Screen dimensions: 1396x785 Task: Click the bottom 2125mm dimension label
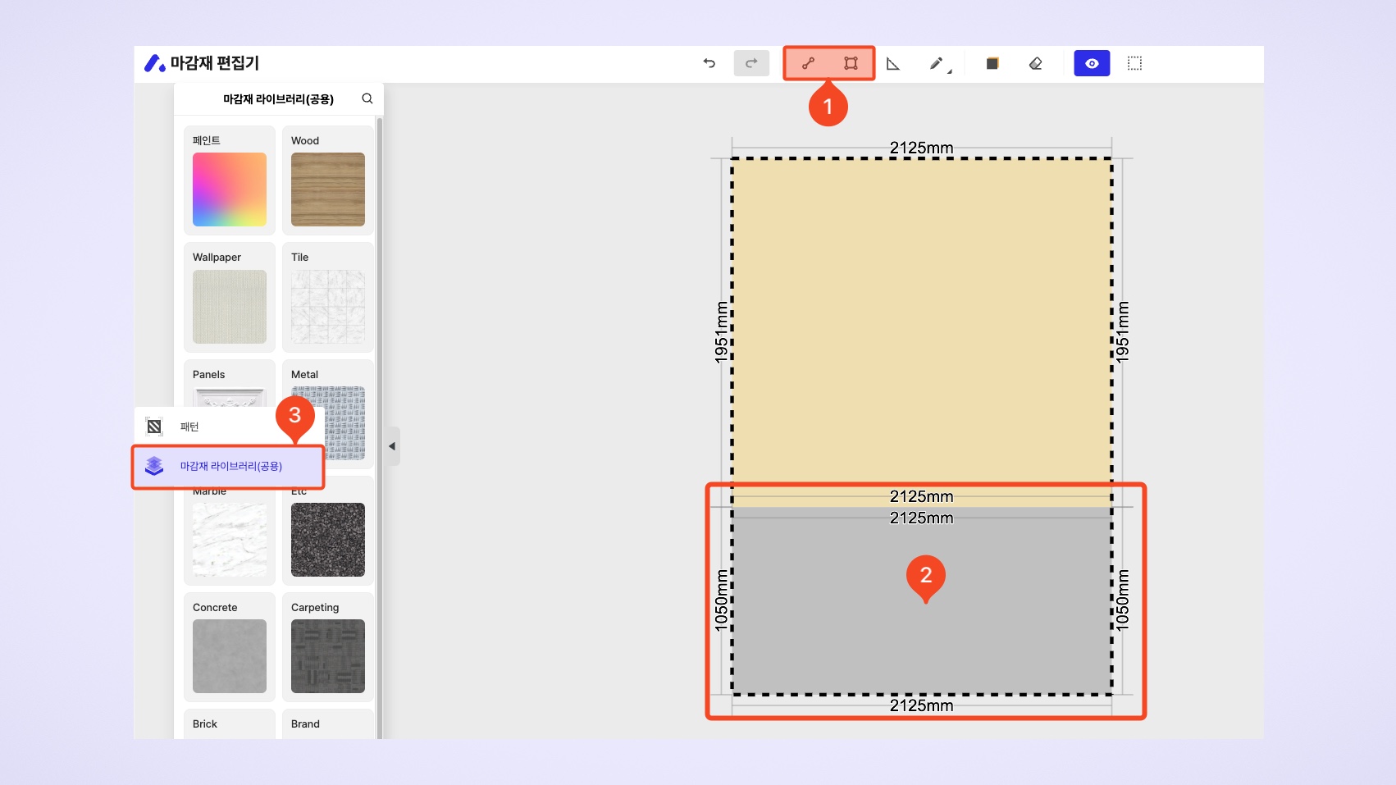pos(922,705)
